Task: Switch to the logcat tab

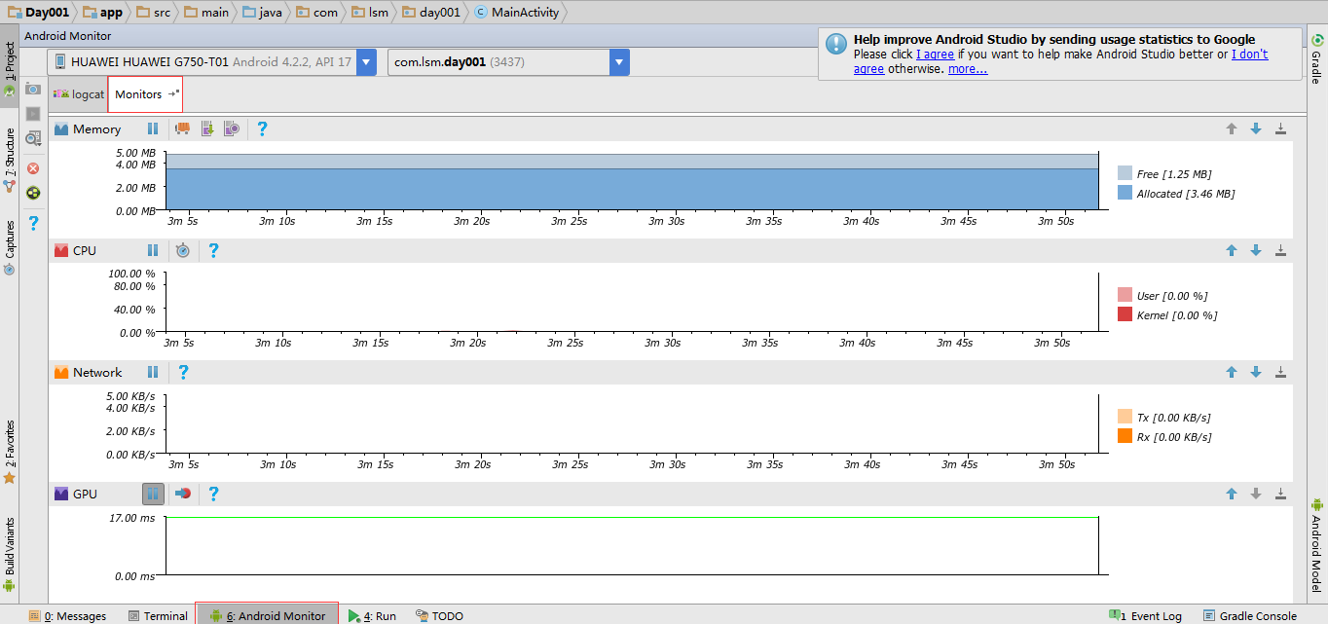Action: 78,94
